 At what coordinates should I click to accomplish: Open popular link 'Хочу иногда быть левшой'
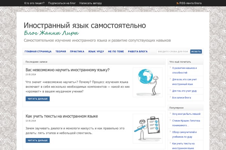point(186,114)
